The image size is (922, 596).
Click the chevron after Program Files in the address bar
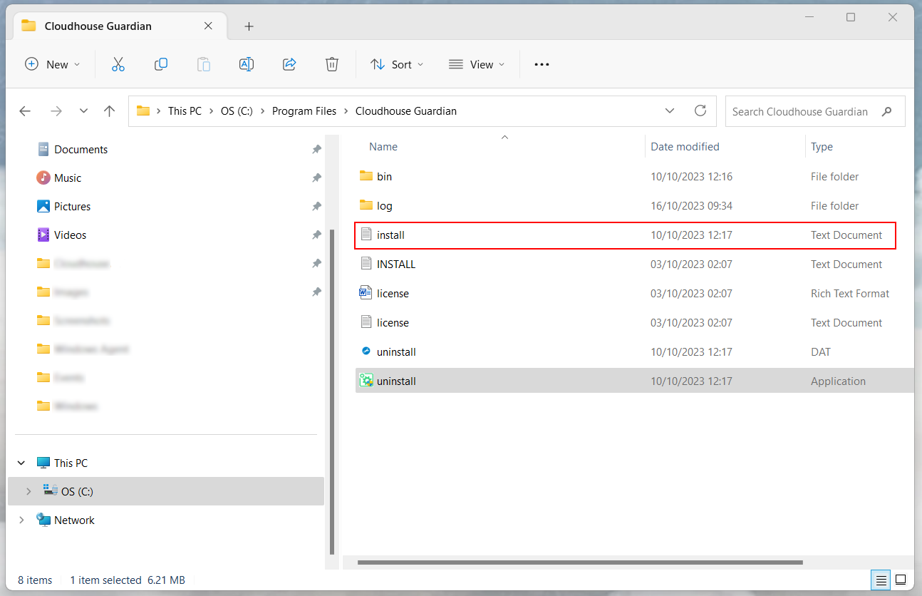pyautogui.click(x=346, y=111)
